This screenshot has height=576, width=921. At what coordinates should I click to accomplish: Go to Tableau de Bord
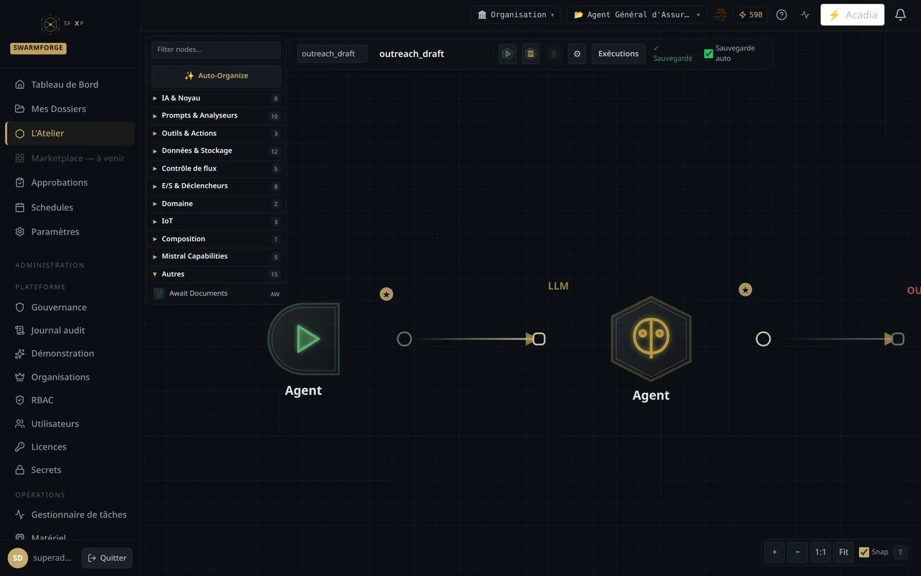click(x=70, y=84)
